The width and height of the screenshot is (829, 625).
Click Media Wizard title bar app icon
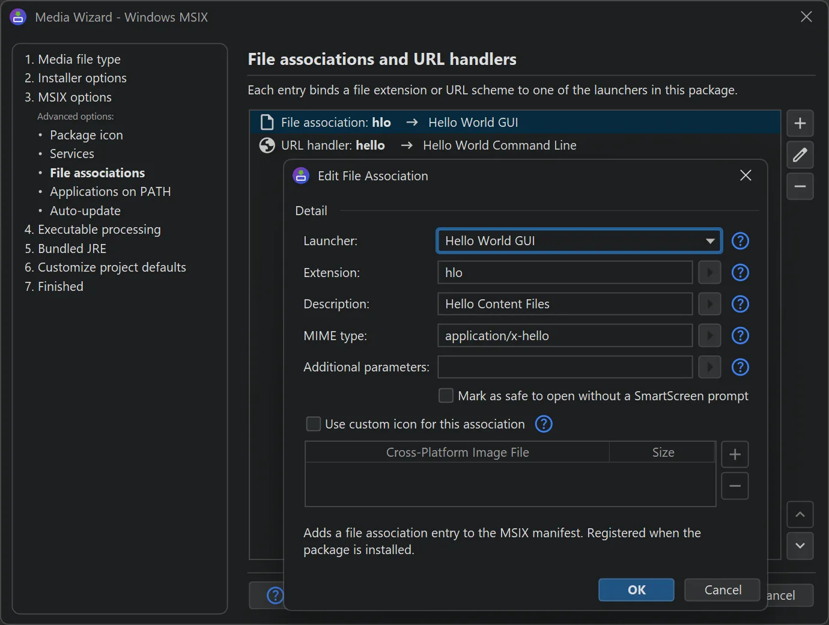[18, 17]
